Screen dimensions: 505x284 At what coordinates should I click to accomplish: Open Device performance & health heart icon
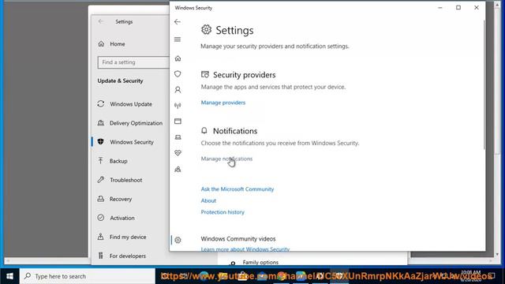(178, 153)
